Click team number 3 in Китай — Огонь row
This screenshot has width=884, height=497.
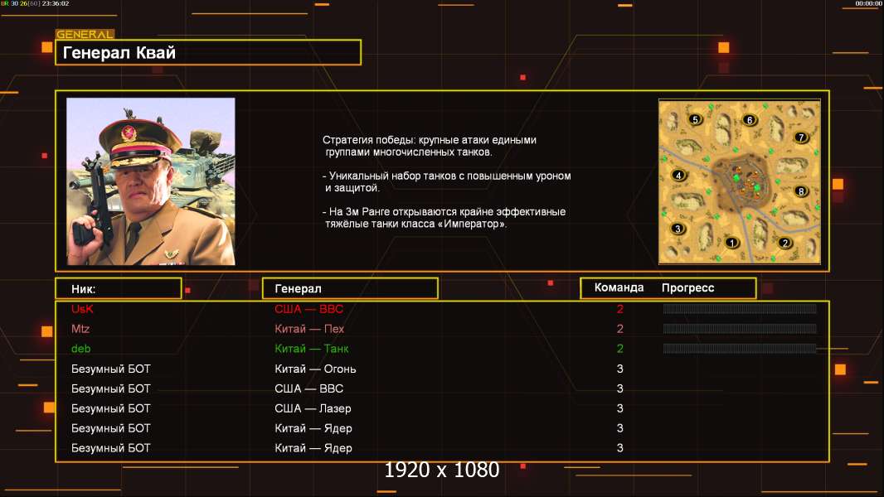[x=620, y=369]
